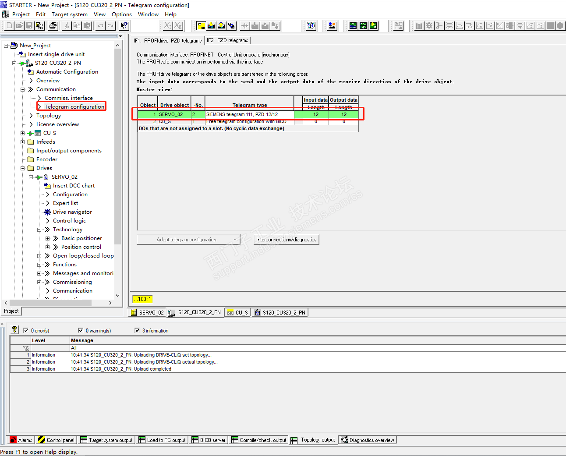
Task: Click the SERVO_02 drive object cell
Action: coord(174,114)
